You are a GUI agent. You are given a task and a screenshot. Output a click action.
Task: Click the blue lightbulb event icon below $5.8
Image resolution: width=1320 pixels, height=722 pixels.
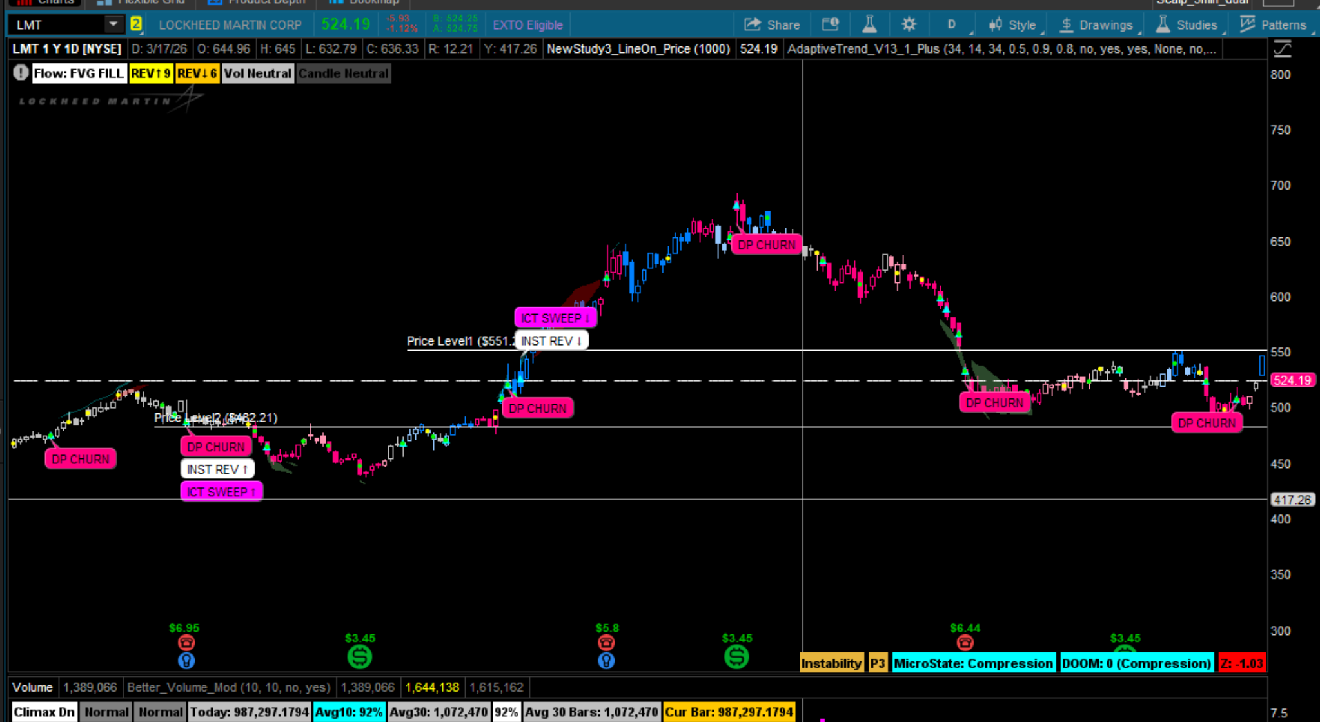606,660
